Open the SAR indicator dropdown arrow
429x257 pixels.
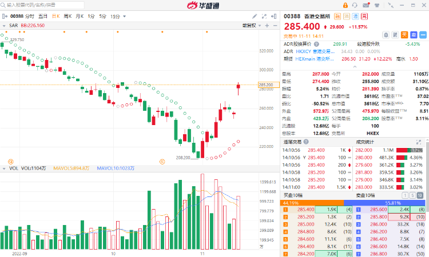4,26
